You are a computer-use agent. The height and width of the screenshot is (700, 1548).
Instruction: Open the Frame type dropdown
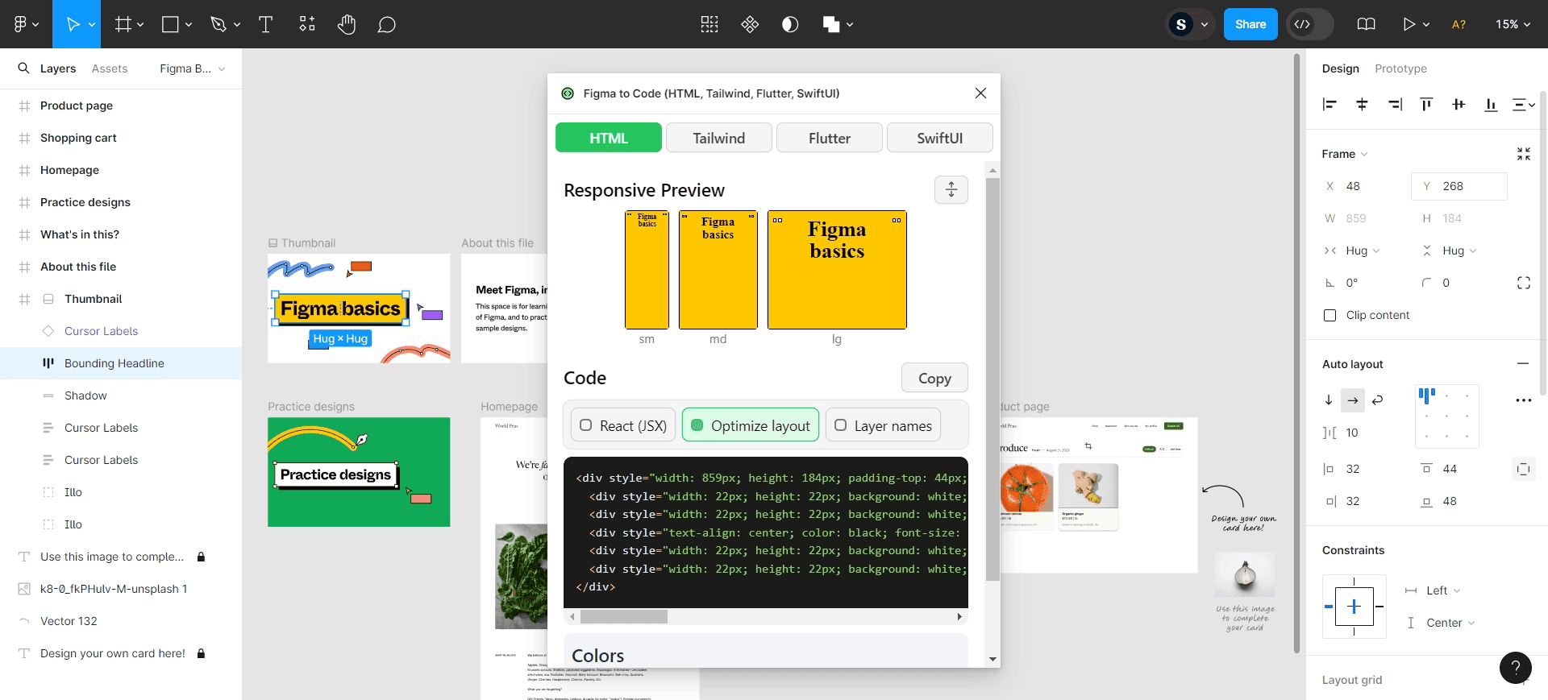pyautogui.click(x=1345, y=154)
